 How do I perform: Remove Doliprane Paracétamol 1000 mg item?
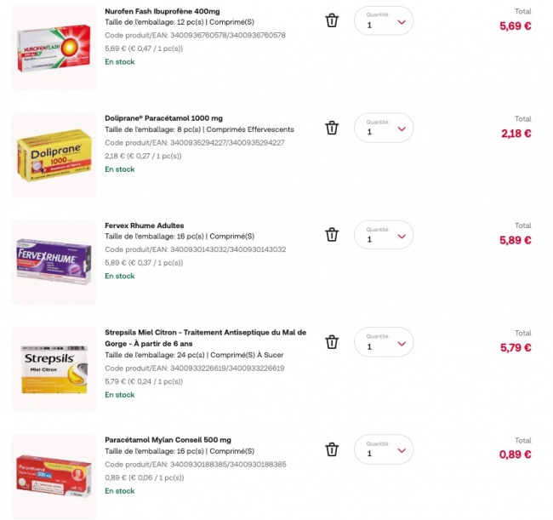[x=332, y=128]
